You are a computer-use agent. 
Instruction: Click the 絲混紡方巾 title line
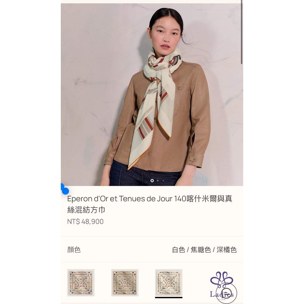coord(86,210)
